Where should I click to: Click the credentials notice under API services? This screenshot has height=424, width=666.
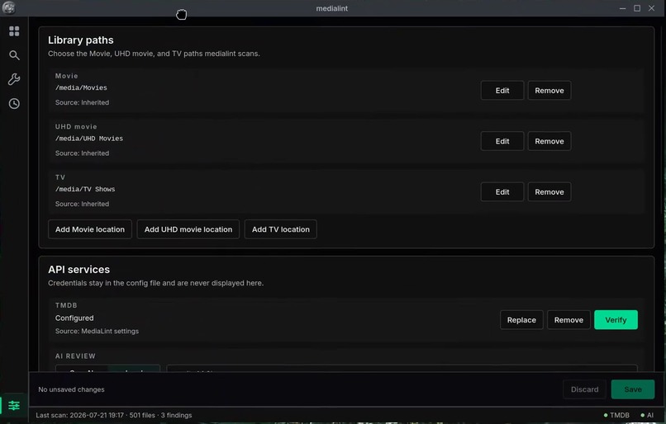155,283
